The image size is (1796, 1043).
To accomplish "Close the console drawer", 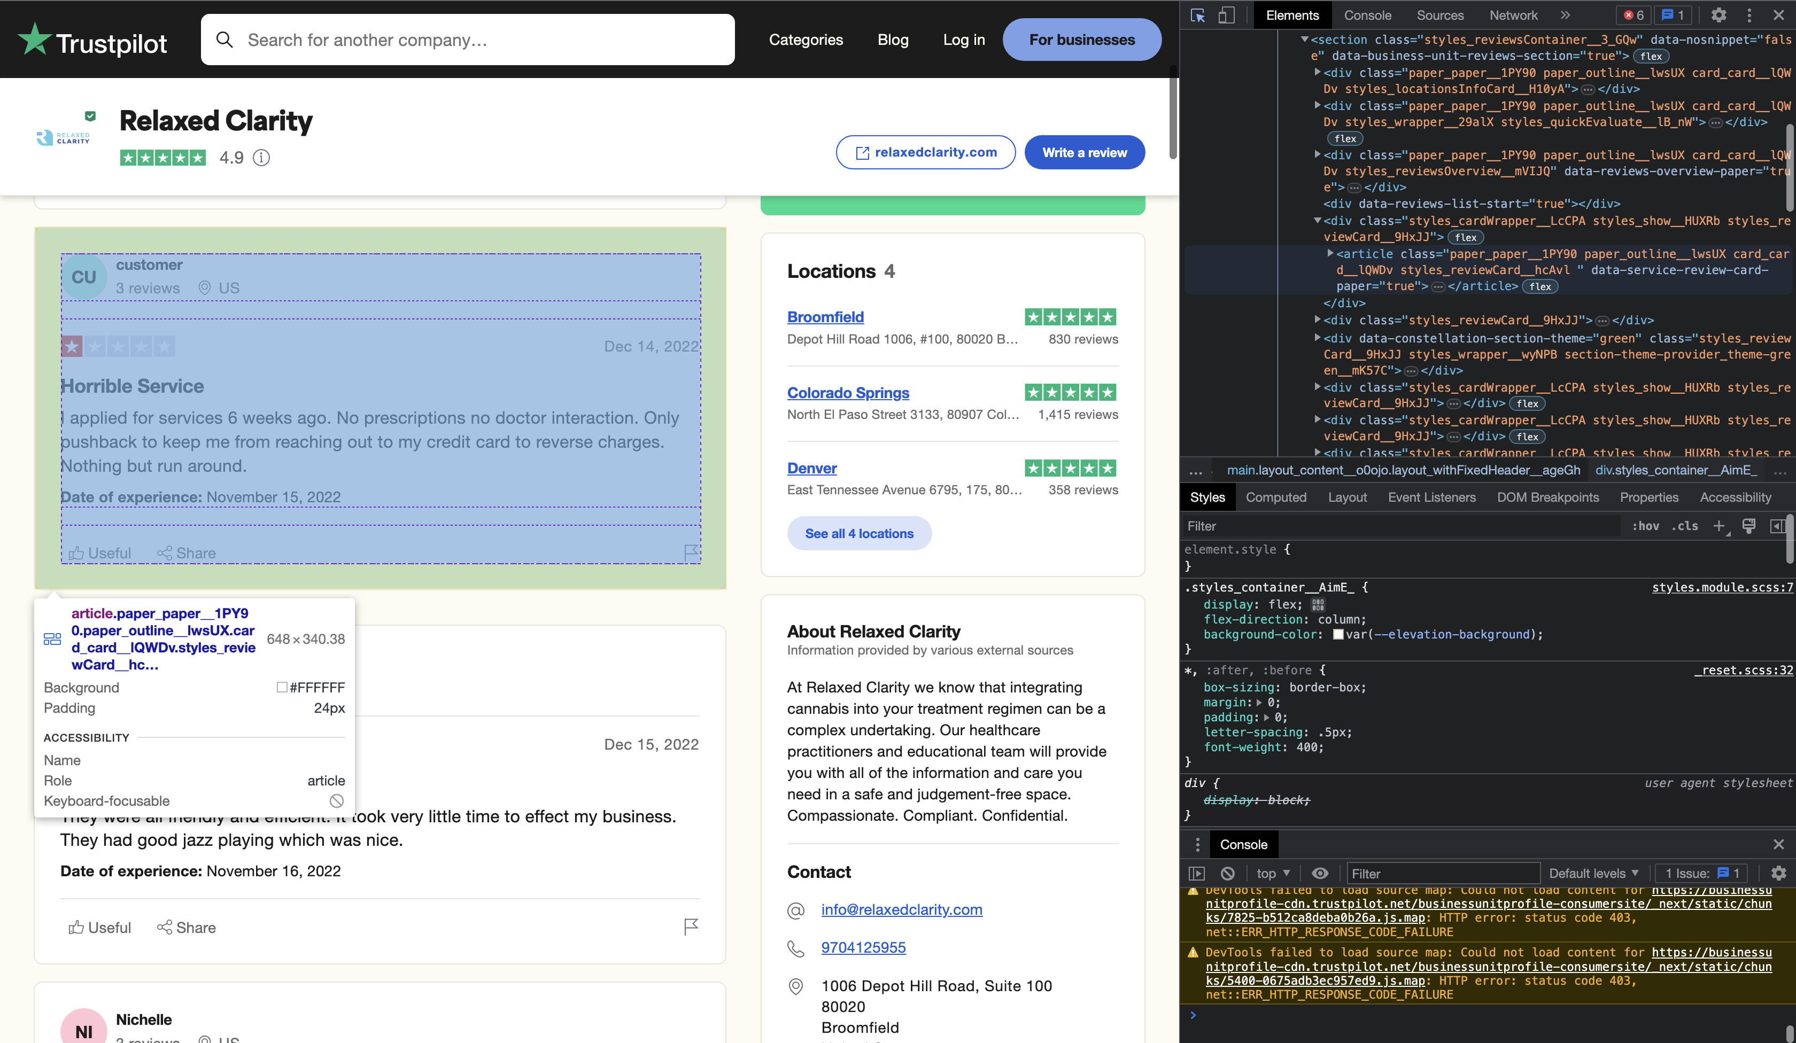I will [1778, 844].
